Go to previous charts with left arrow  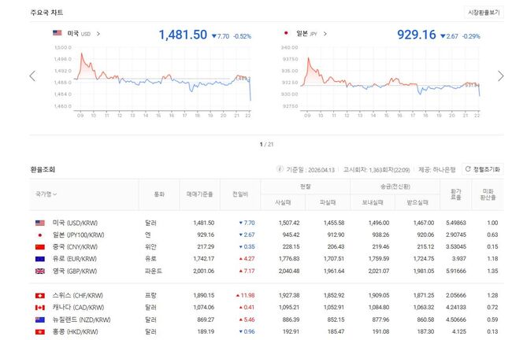tap(32, 76)
